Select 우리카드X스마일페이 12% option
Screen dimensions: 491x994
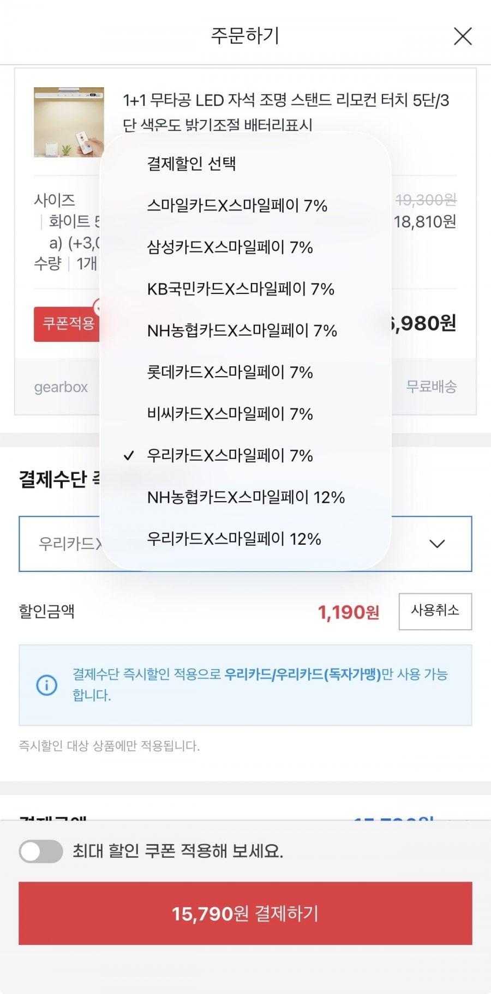233,539
